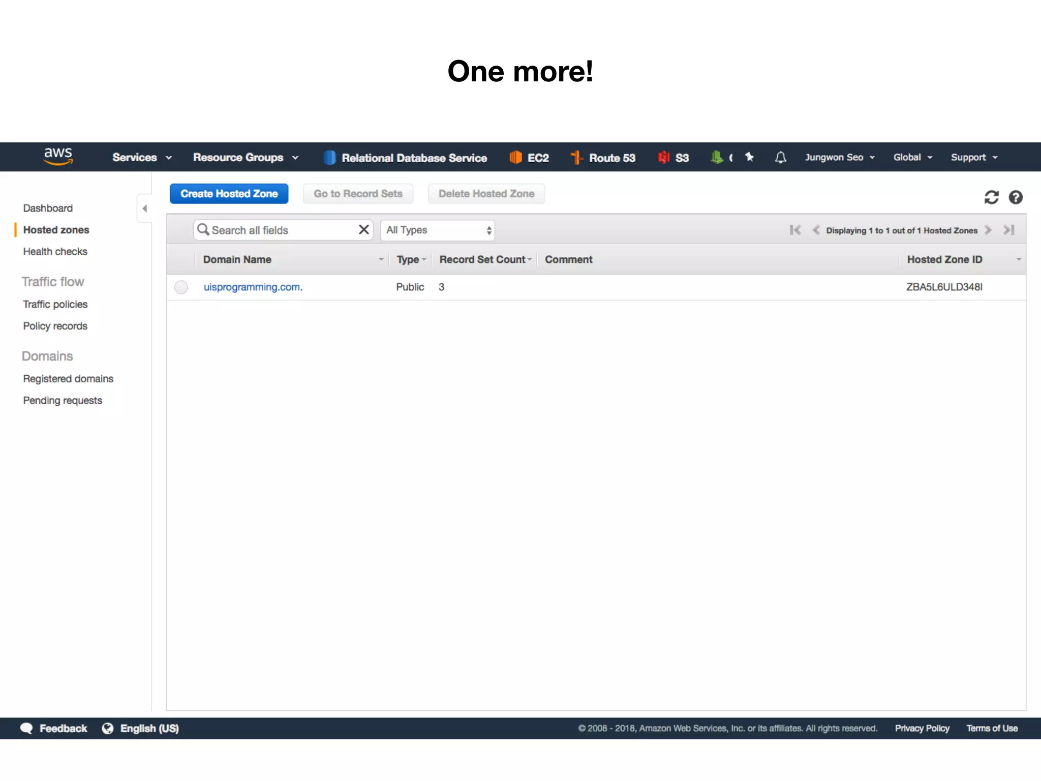Open Registered domains in sidebar
The height and width of the screenshot is (781, 1041).
click(68, 379)
